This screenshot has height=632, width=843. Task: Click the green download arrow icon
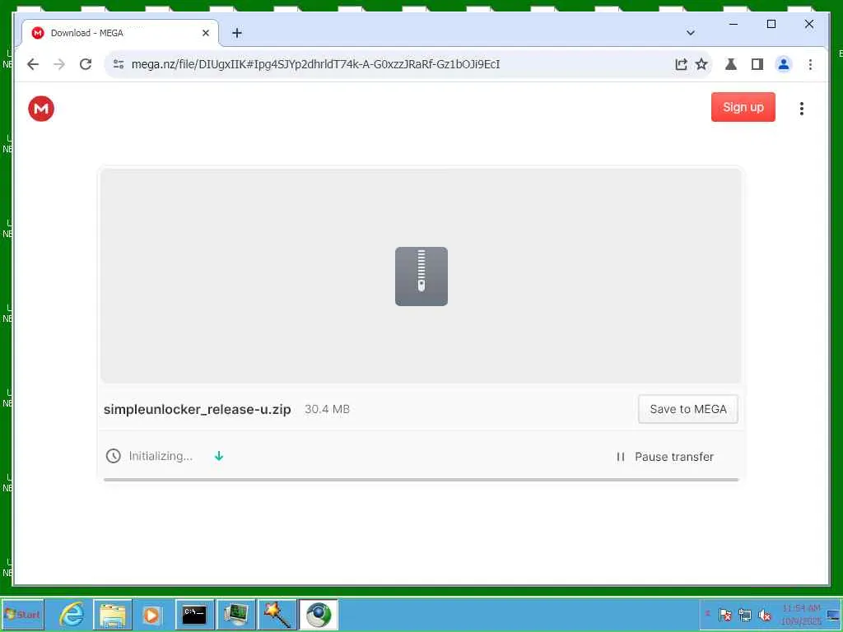tap(219, 456)
